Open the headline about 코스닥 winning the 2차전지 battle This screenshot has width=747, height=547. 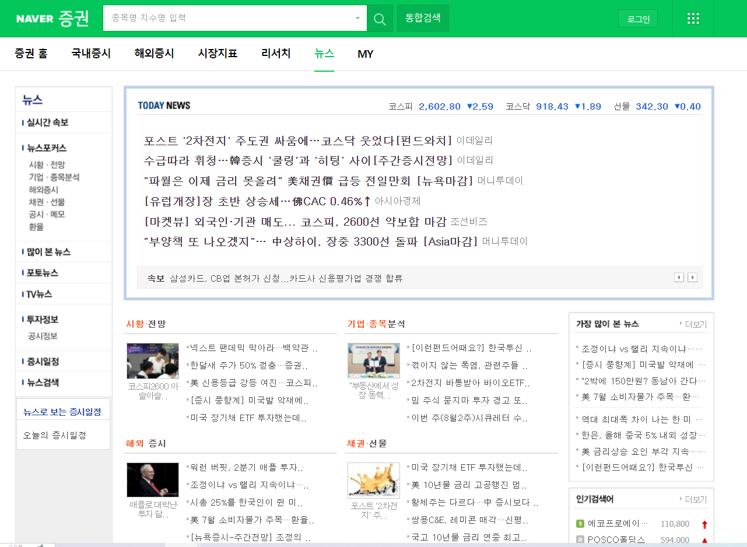295,141
